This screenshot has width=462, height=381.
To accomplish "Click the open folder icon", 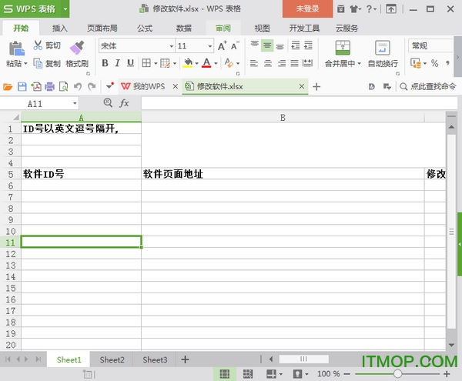I will [8, 86].
